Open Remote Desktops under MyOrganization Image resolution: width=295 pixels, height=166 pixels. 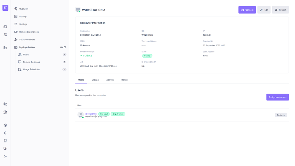(31, 62)
